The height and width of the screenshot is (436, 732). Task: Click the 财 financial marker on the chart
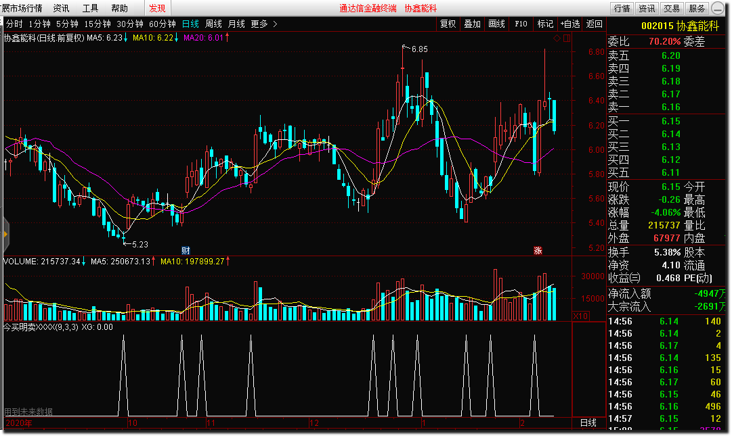click(186, 251)
